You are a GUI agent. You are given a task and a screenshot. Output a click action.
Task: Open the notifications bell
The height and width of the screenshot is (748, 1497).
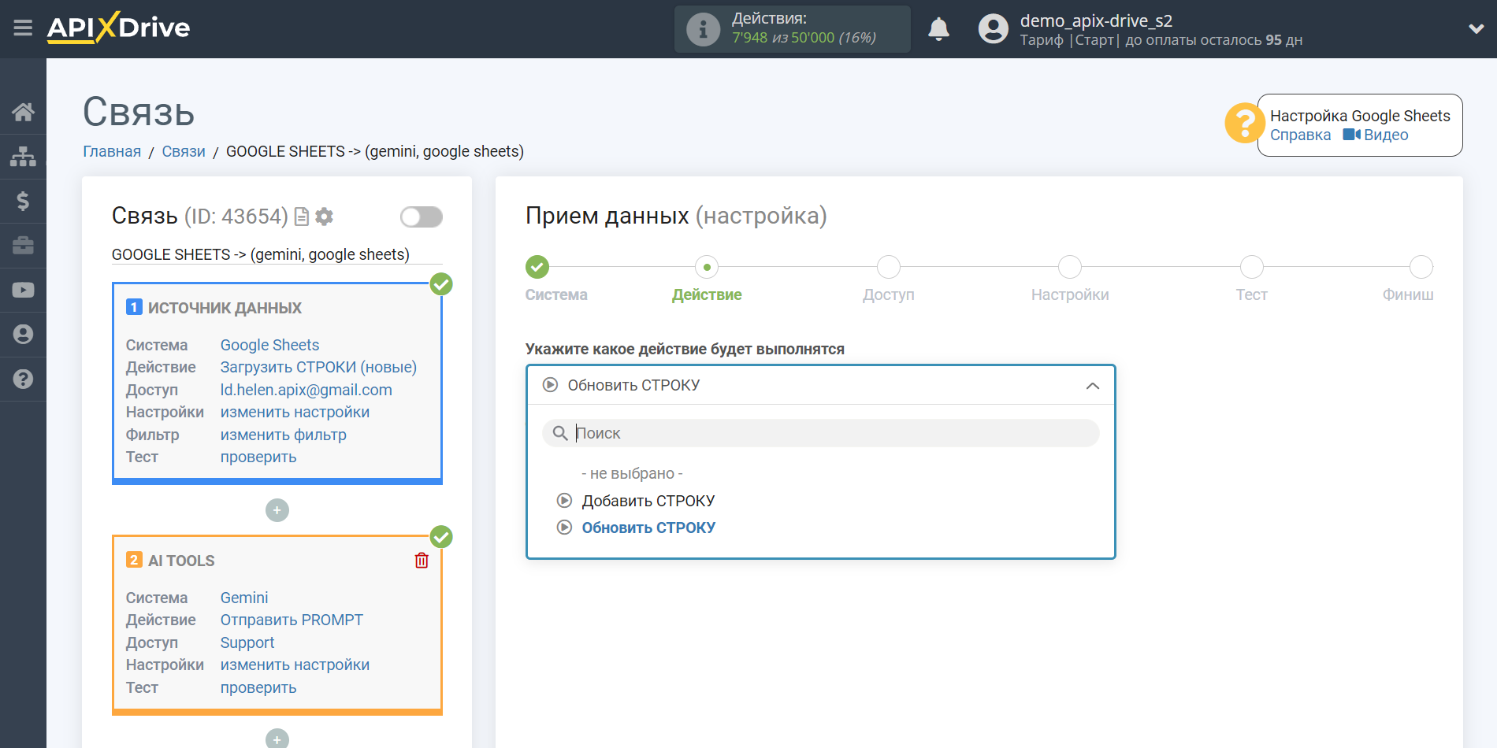(938, 29)
